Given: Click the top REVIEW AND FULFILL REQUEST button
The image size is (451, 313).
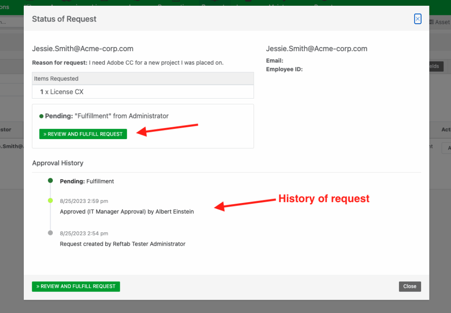Looking at the screenshot, I should (83, 133).
